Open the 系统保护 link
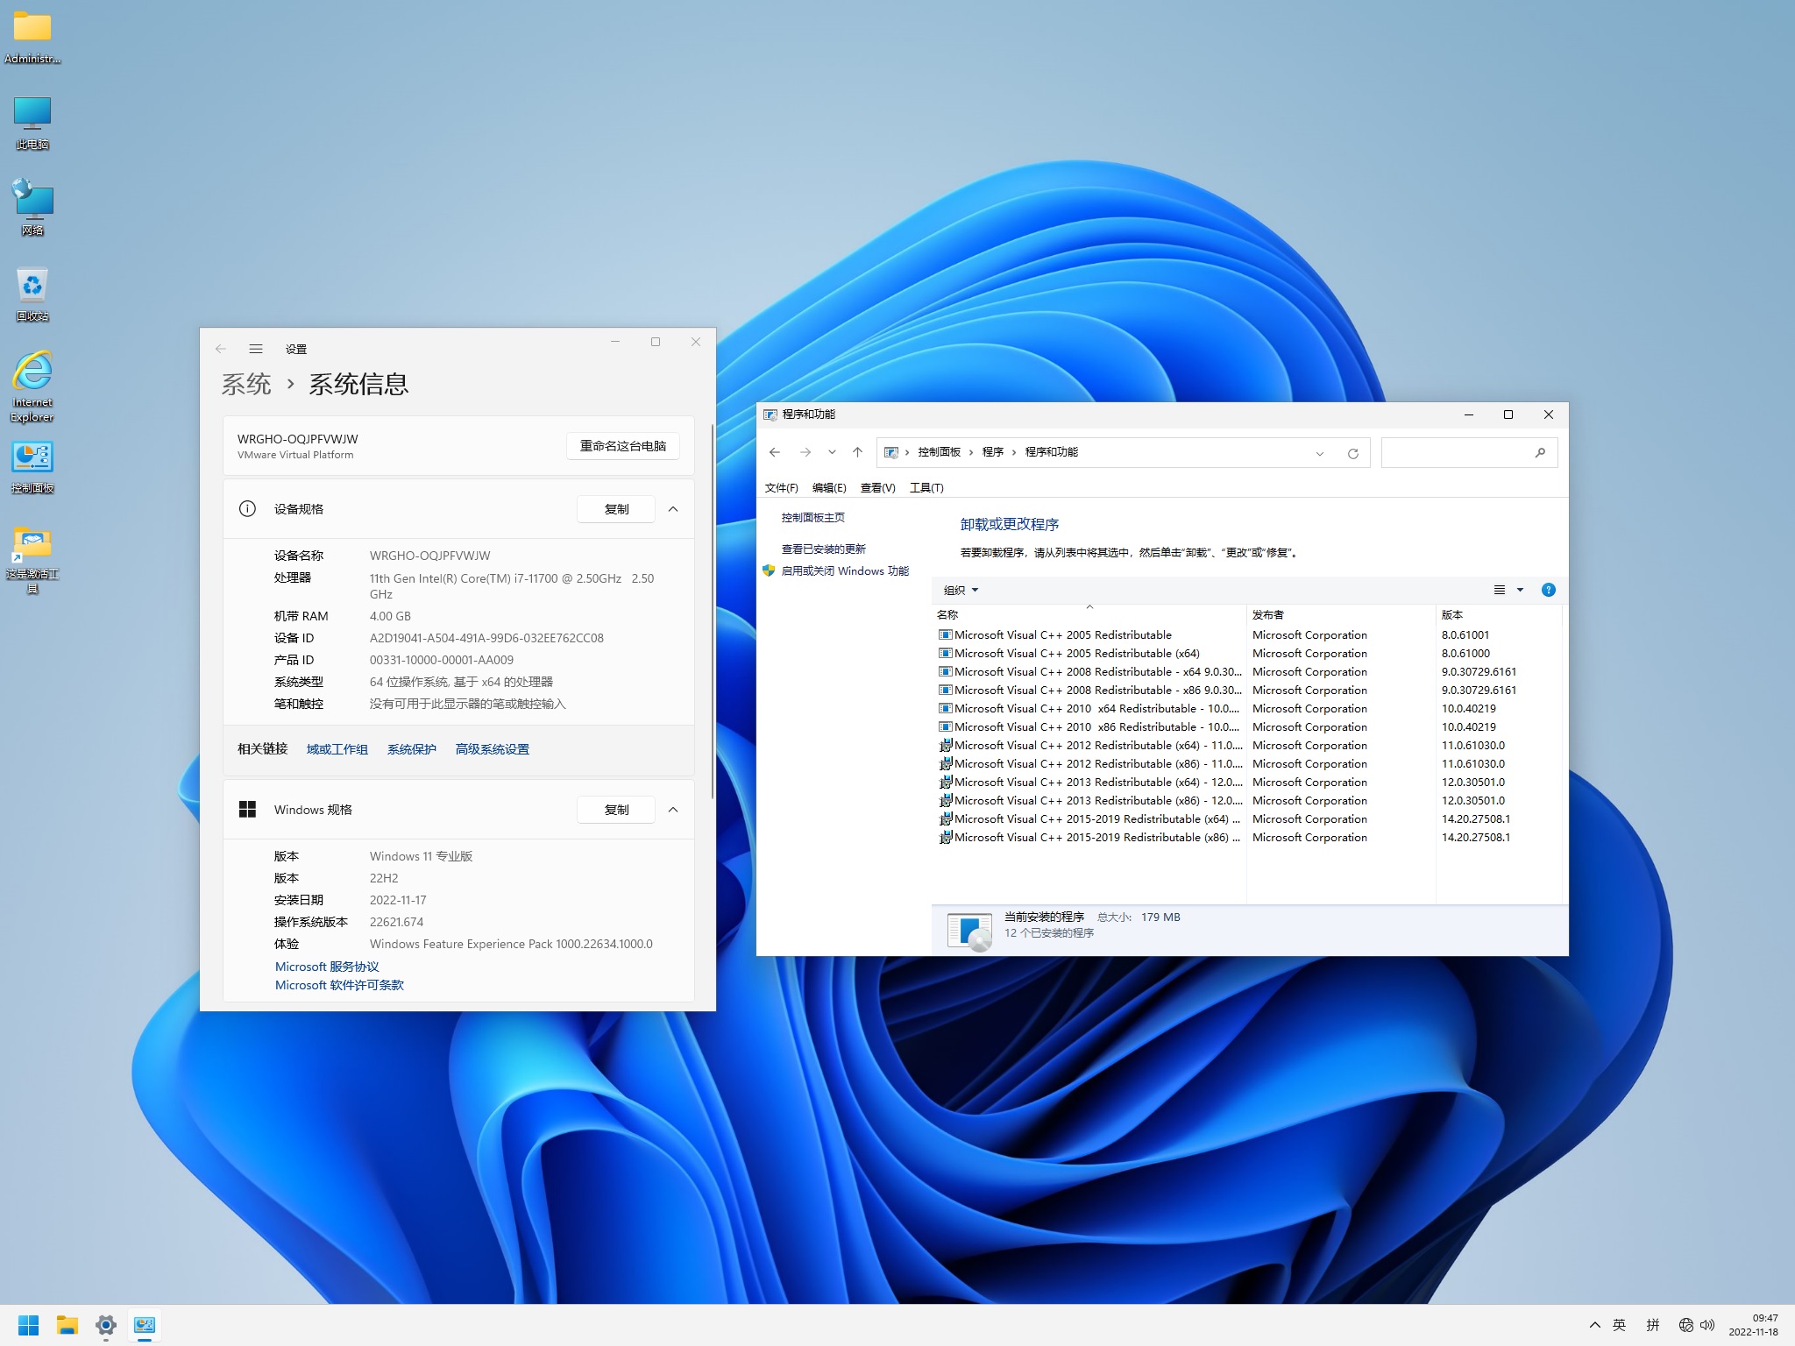Screen dimensions: 1795x1346 [x=412, y=749]
